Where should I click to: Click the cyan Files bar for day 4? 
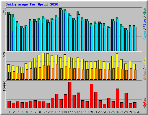click(23, 39)
